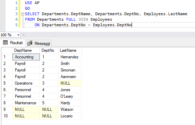Select the NULL DeptNo cell in Locario row
Image resolution: width=195 pixels, height=125 pixels.
pos(49,116)
